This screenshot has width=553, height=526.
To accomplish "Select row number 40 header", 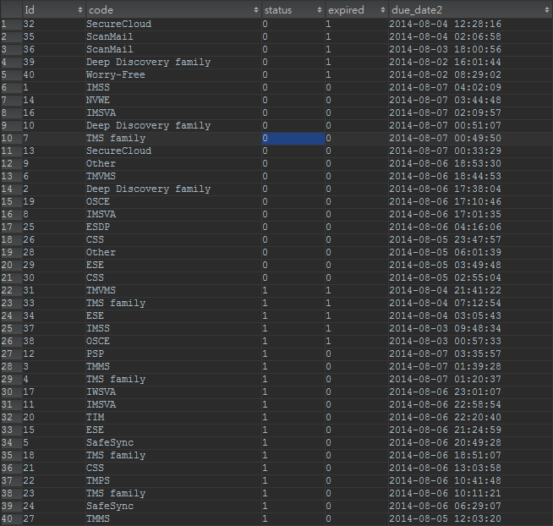I will pyautogui.click(x=11, y=519).
